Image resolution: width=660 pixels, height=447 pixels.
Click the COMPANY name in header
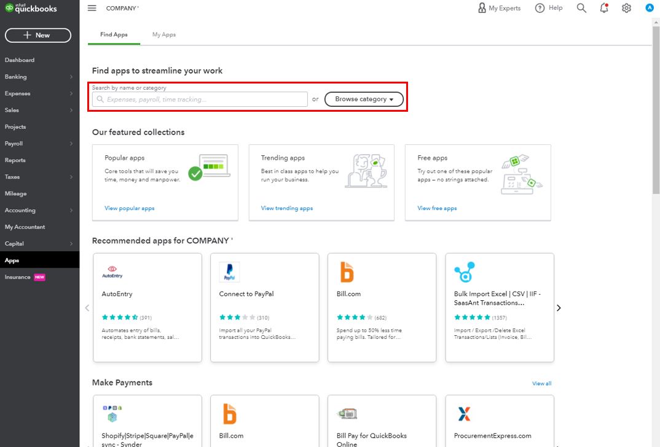(122, 9)
